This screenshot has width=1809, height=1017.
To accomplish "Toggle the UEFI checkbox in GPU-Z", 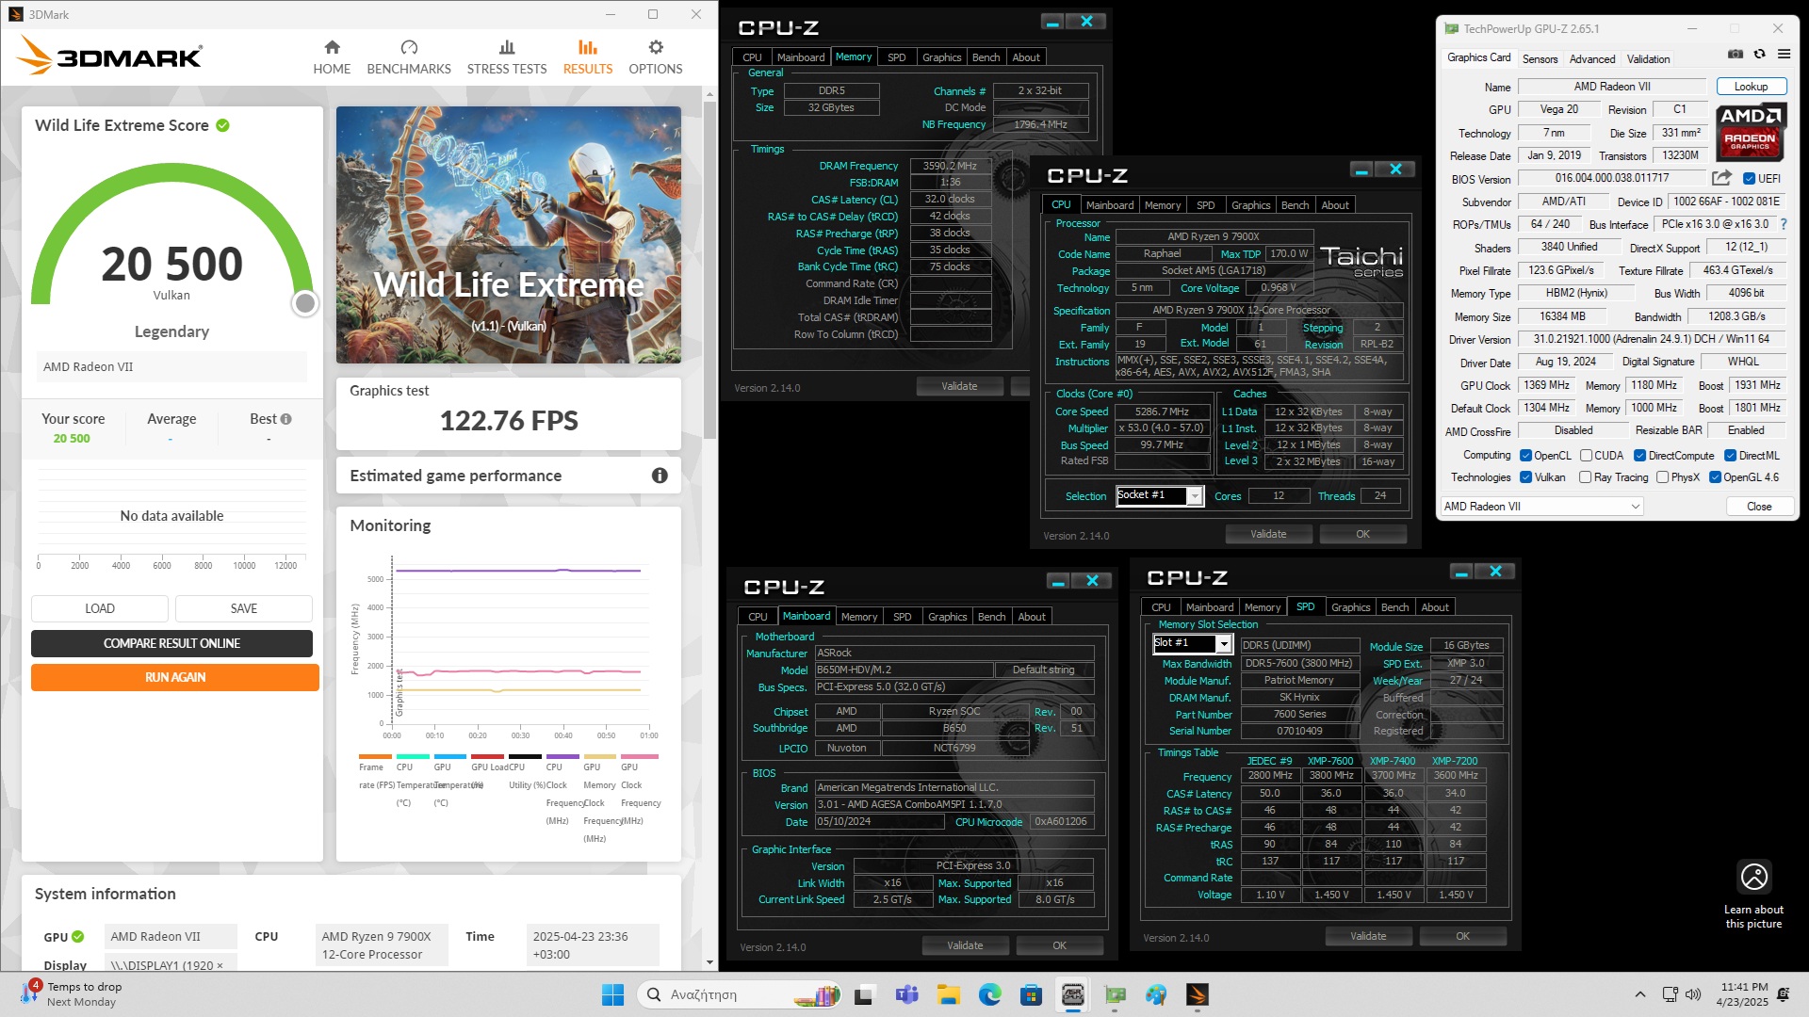I will 1749,179.
